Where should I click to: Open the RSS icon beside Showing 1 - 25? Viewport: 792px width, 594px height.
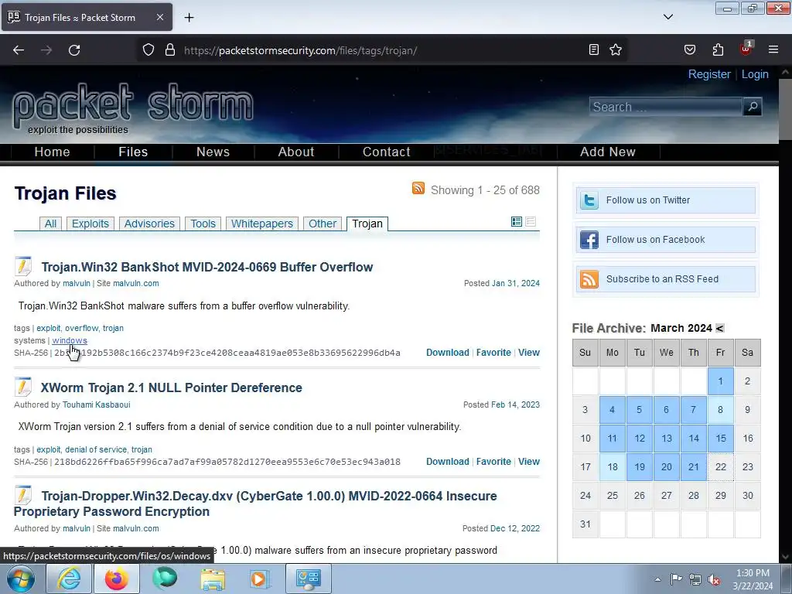(x=418, y=189)
